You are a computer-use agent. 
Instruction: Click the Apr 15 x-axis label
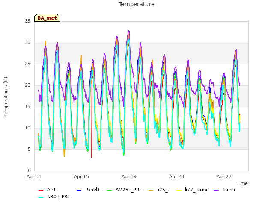coord(81,176)
